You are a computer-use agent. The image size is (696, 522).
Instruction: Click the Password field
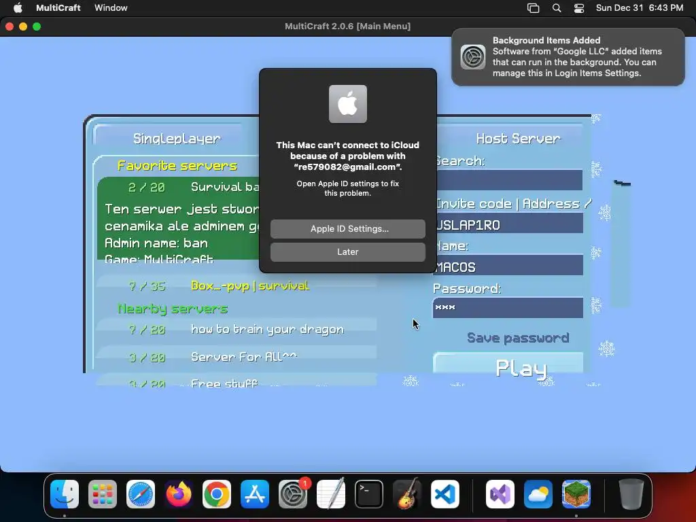[x=508, y=308]
